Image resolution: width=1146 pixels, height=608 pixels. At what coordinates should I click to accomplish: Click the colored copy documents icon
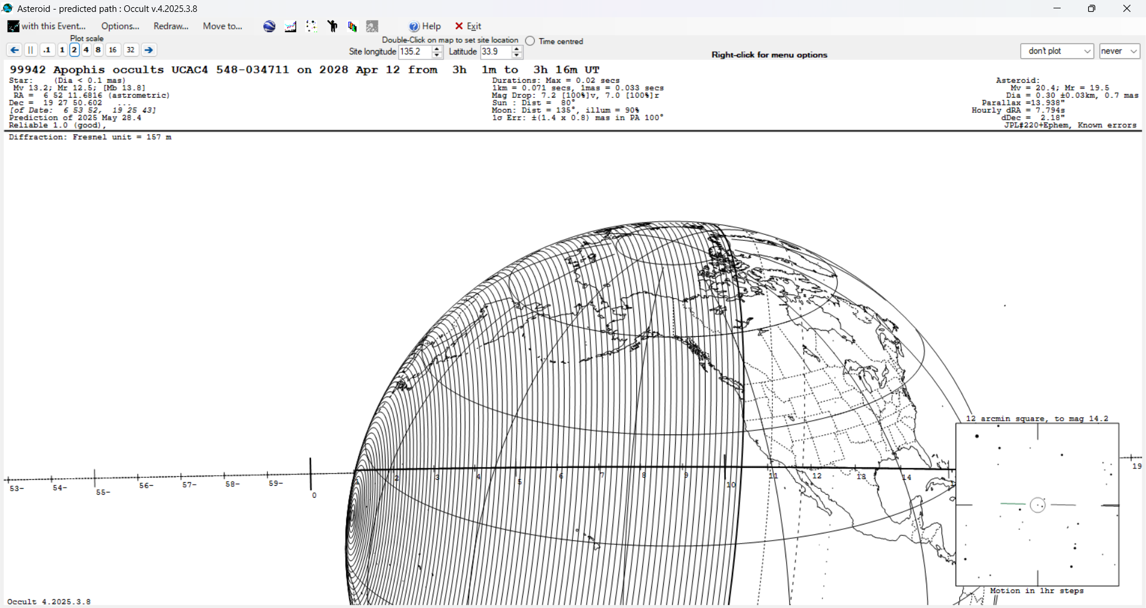pyautogui.click(x=352, y=26)
